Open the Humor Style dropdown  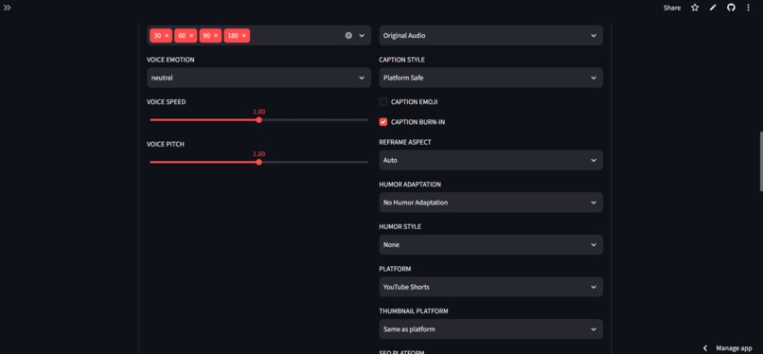point(490,244)
